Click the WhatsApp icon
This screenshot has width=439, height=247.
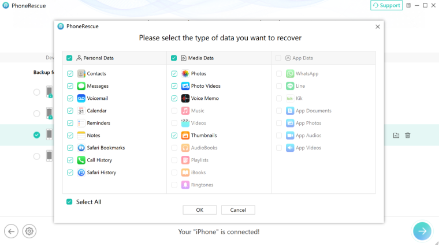(290, 74)
